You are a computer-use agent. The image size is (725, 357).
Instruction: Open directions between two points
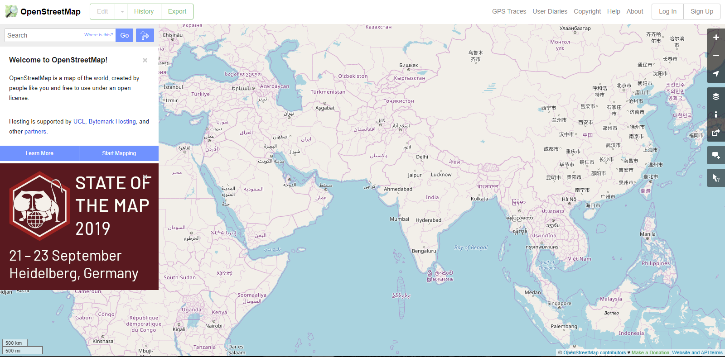click(145, 35)
